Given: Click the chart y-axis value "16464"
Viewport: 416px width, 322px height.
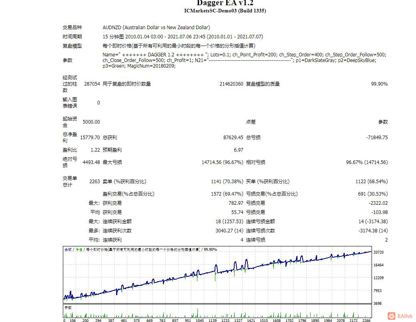Looking at the screenshot, I should tap(378, 265).
